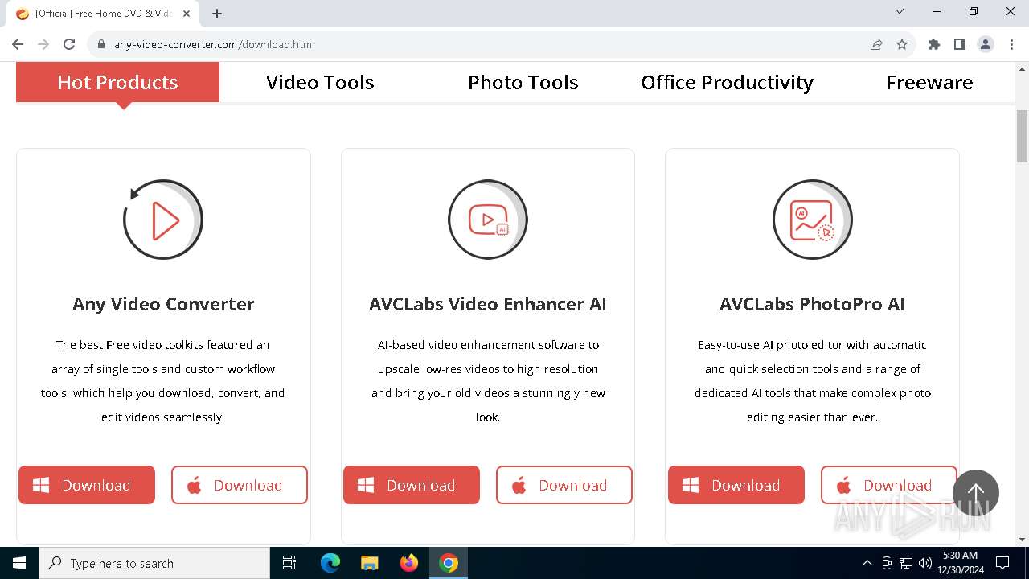This screenshot has height=579, width=1029.
Task: Open the notification center
Action: (x=1002, y=563)
